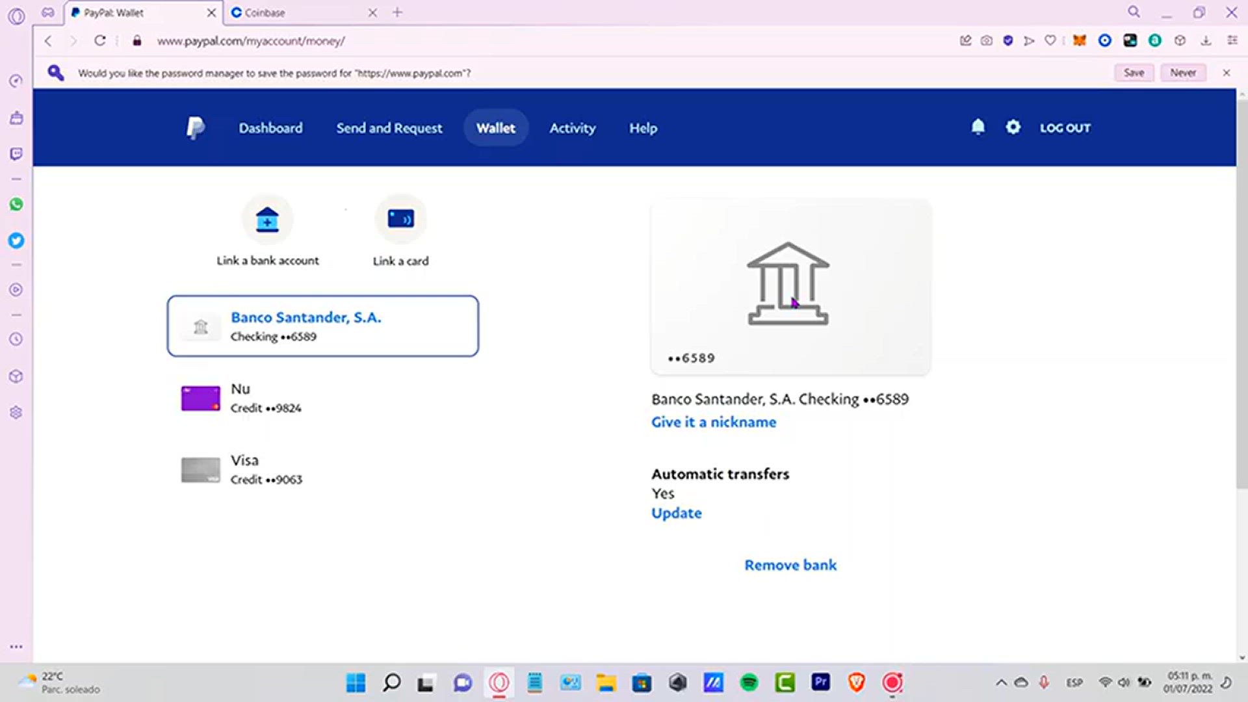The height and width of the screenshot is (702, 1248).
Task: Open sidebar settings gear icon
Action: tap(16, 413)
